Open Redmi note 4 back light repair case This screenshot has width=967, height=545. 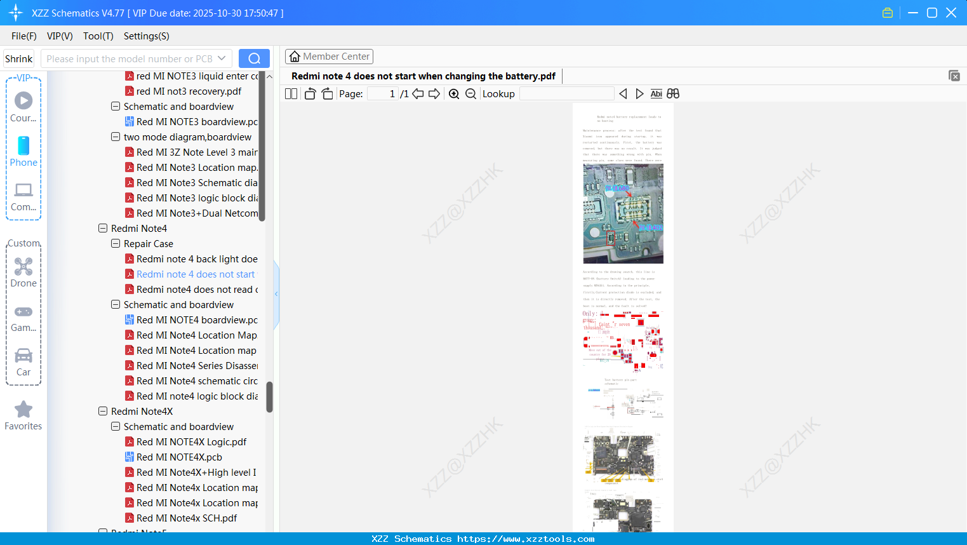pos(191,259)
